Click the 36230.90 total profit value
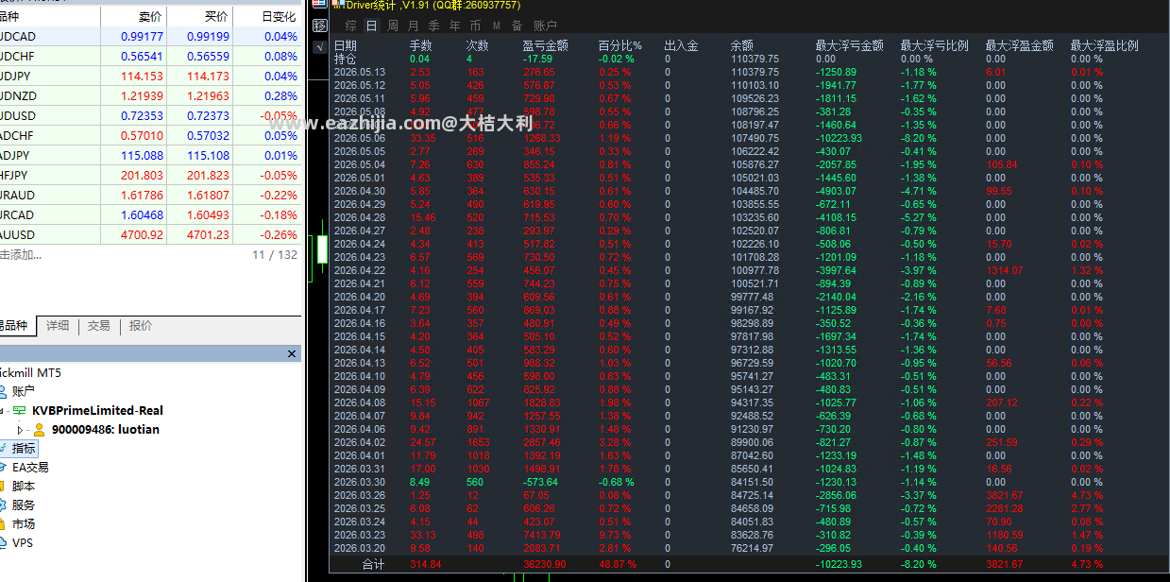 (546, 564)
